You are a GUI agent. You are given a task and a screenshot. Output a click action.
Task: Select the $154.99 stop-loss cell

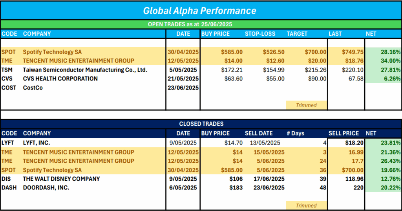(274, 70)
